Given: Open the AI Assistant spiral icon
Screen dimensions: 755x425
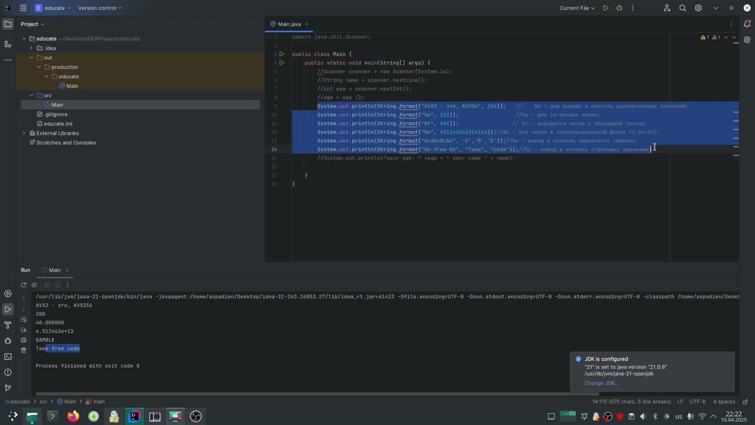Looking at the screenshot, I should [747, 40].
